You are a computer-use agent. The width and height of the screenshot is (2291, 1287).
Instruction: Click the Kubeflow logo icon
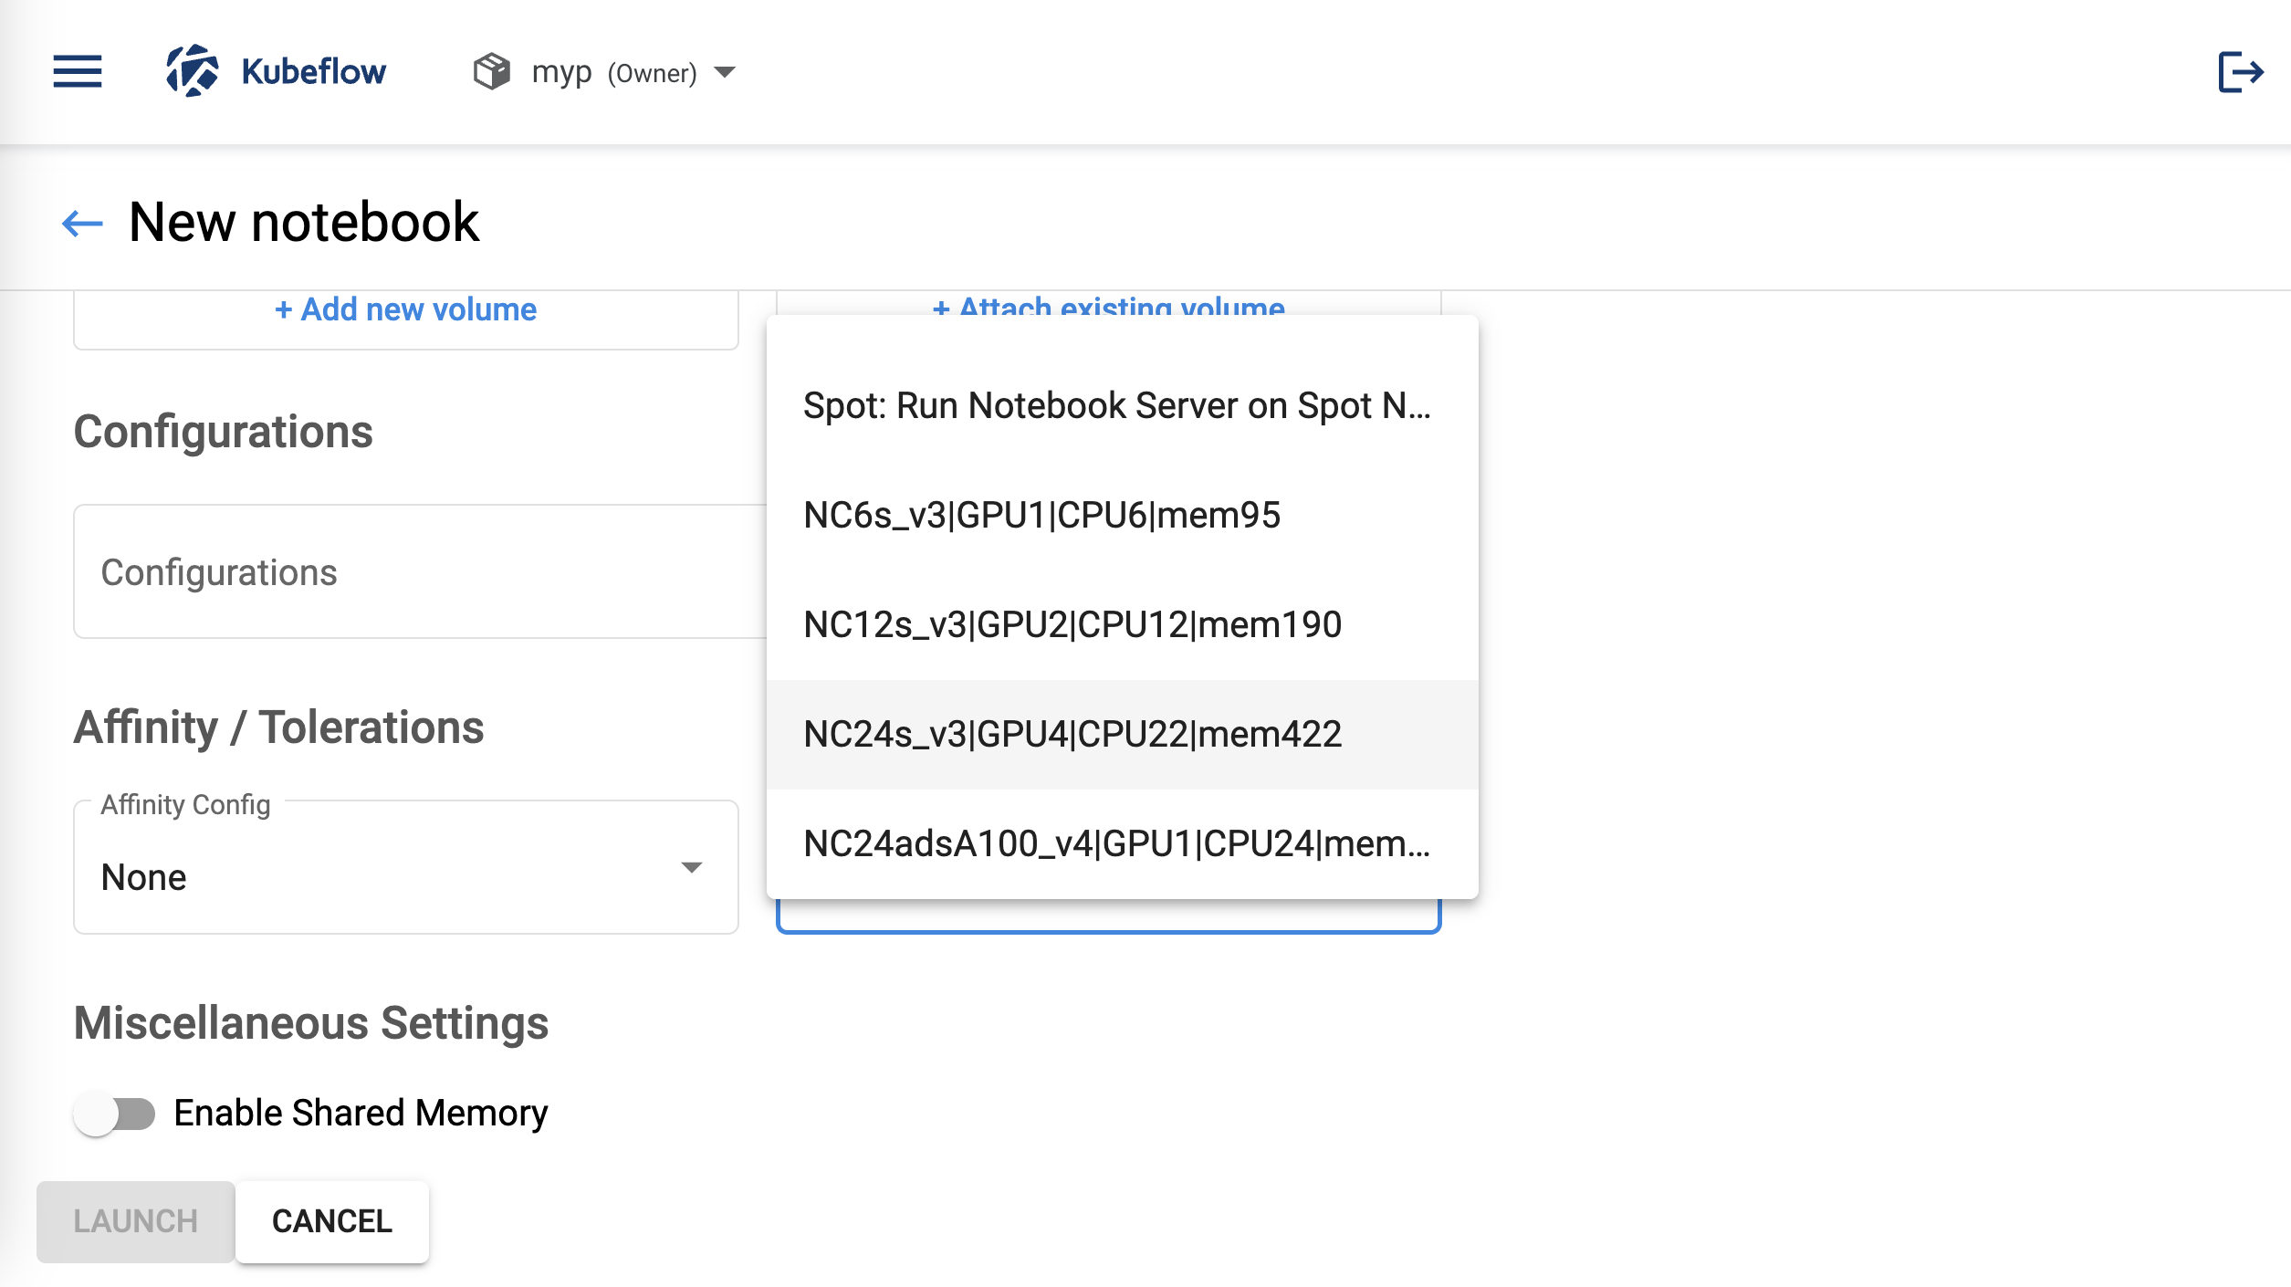point(192,71)
